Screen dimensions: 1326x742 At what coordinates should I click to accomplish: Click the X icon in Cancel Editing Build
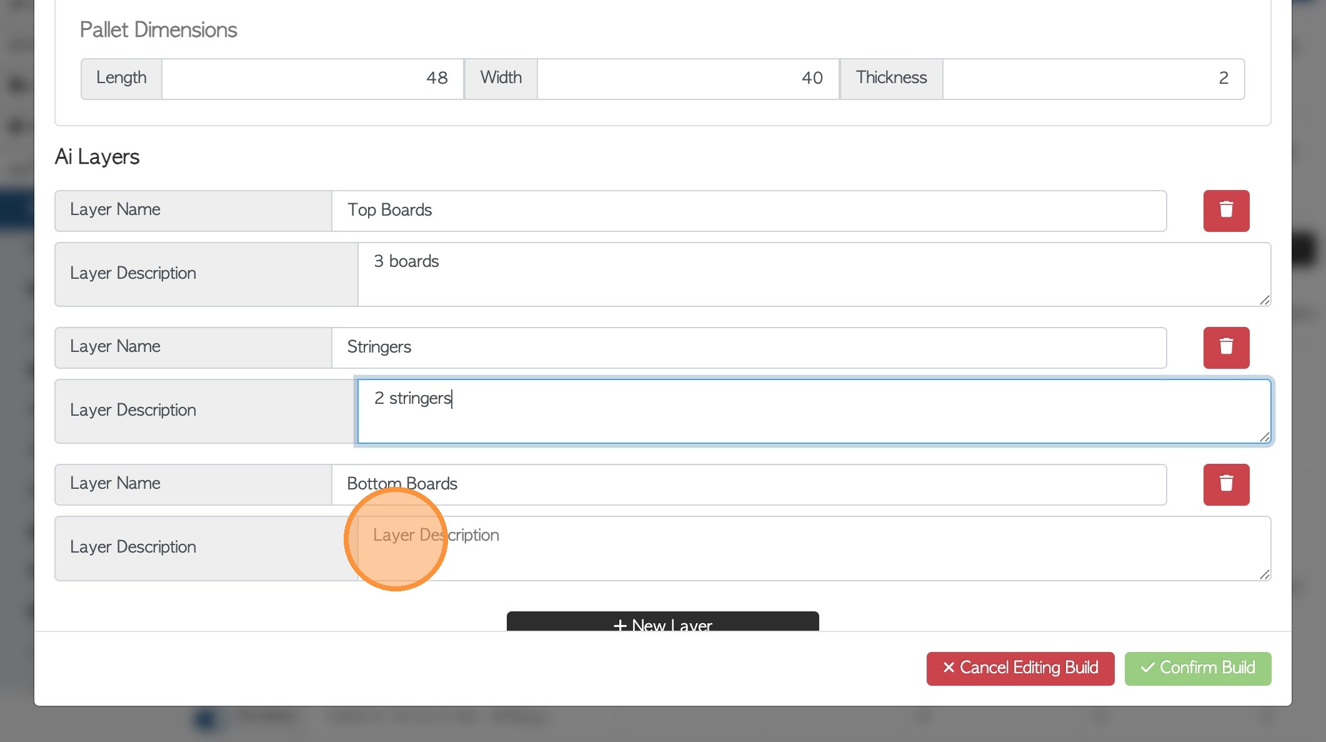[949, 668]
